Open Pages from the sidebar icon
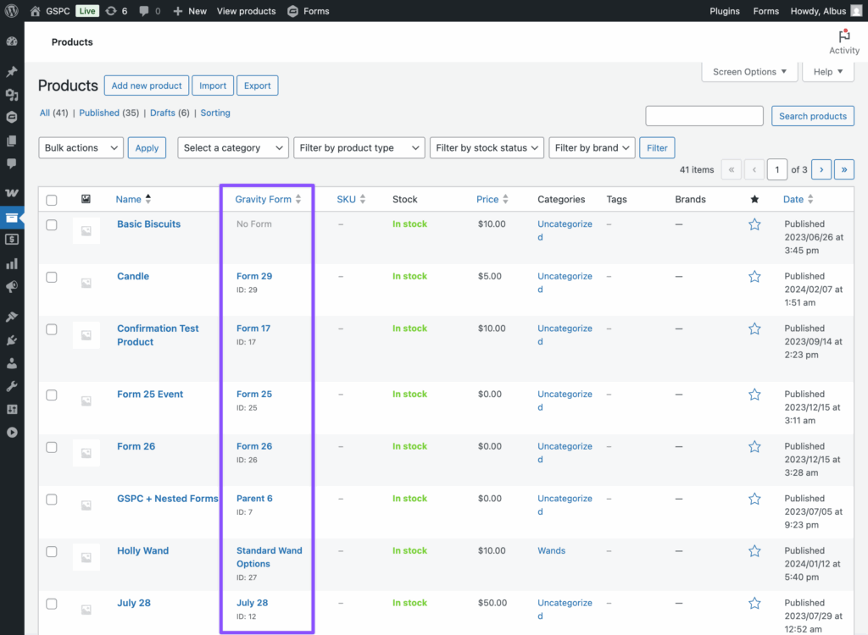The height and width of the screenshot is (635, 868). tap(12, 141)
